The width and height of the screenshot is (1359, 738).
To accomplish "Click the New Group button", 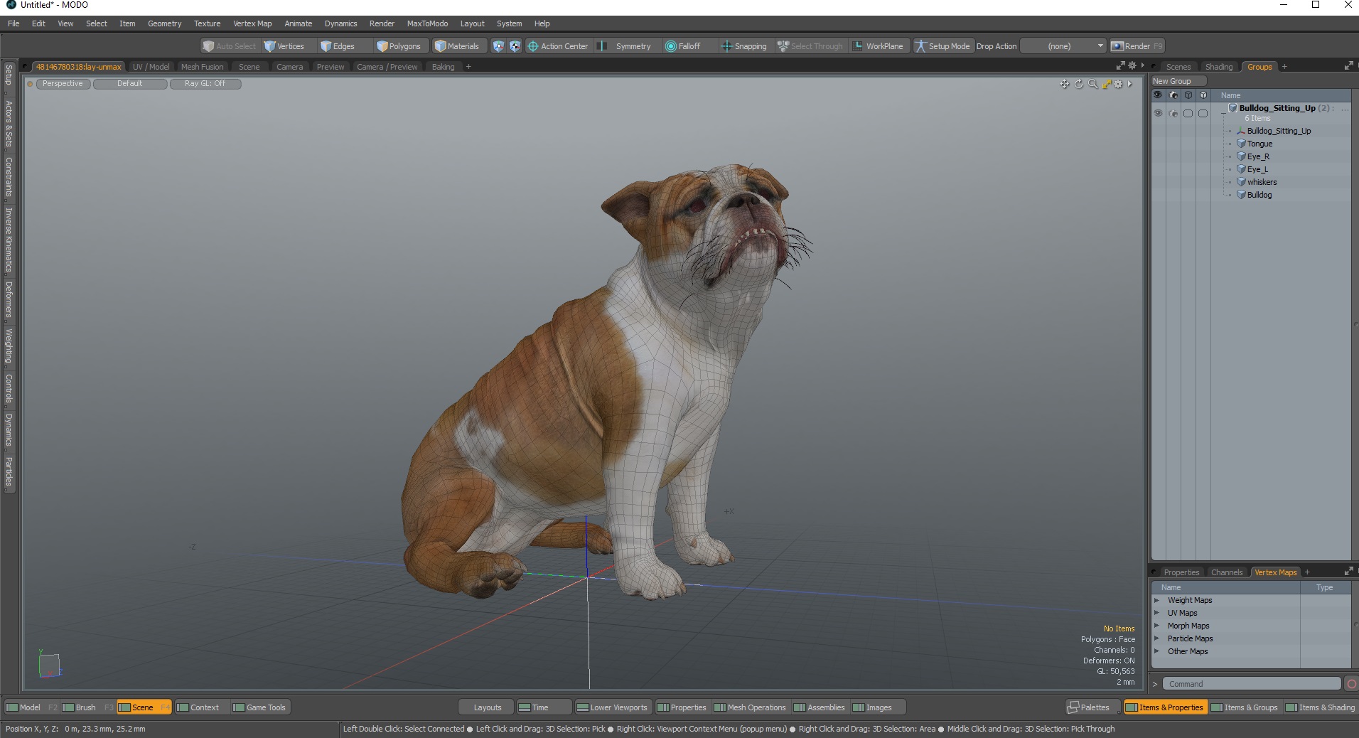I will coord(1178,81).
